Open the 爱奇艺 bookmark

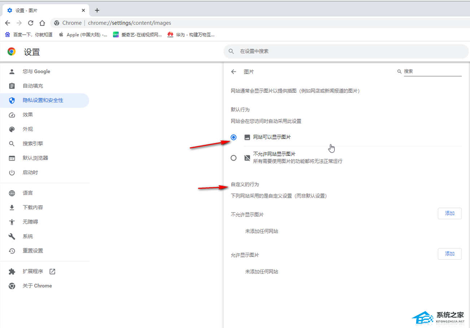pos(138,35)
